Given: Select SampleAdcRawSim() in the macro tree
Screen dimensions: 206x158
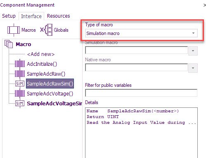Looking at the screenshot, I should (50, 84).
